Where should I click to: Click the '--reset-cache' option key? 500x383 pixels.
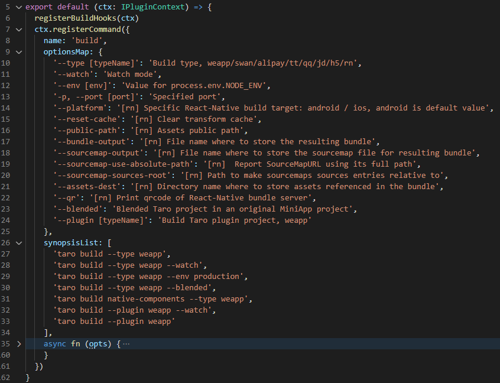pyautogui.click(x=87, y=119)
